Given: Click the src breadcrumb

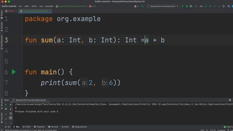Looking at the screenshot, I should 20,6.
